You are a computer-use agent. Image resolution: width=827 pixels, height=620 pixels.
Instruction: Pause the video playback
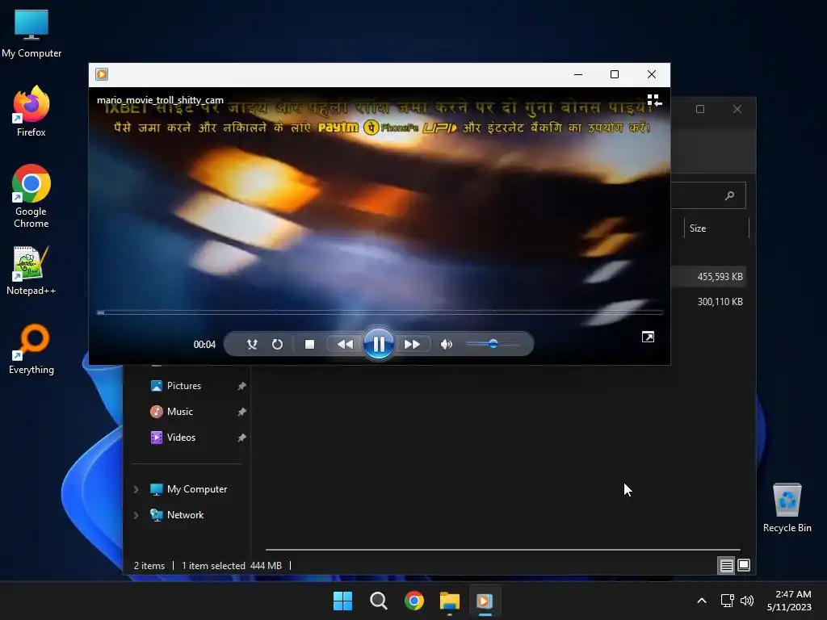(379, 344)
